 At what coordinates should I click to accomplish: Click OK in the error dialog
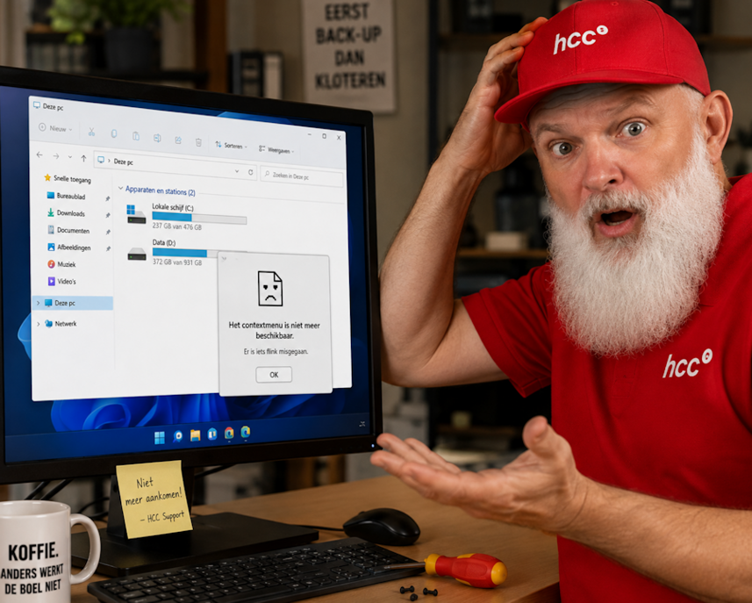coord(274,375)
